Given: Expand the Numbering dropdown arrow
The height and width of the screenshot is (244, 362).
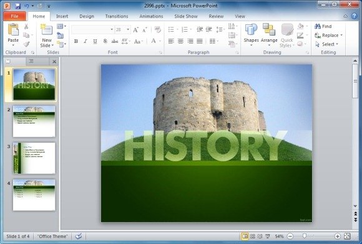Looking at the screenshot, I should pos(191,29).
